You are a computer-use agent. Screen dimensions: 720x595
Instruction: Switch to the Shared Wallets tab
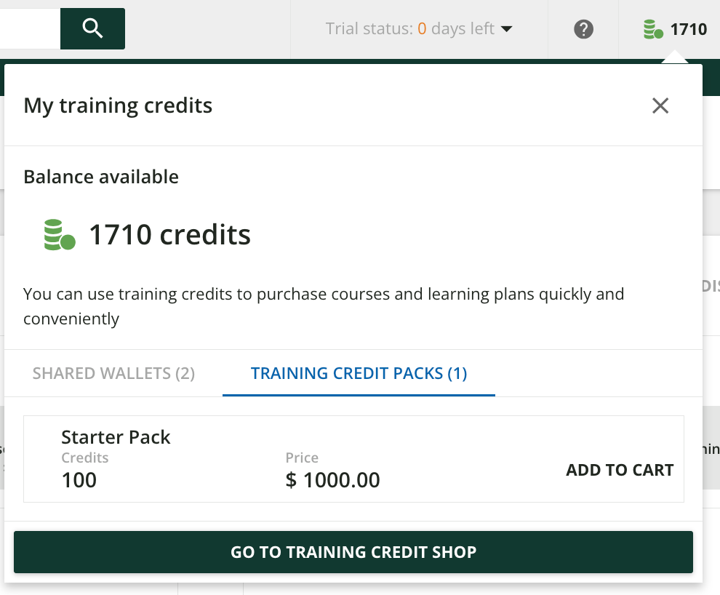(x=113, y=374)
